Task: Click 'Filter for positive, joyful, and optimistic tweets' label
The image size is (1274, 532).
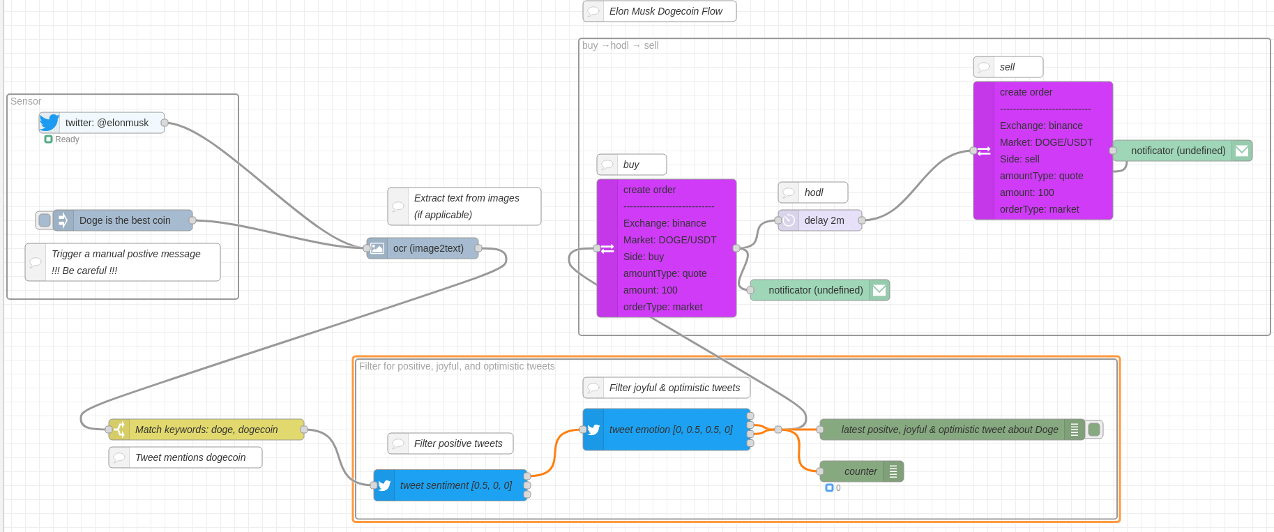Action: pos(457,366)
